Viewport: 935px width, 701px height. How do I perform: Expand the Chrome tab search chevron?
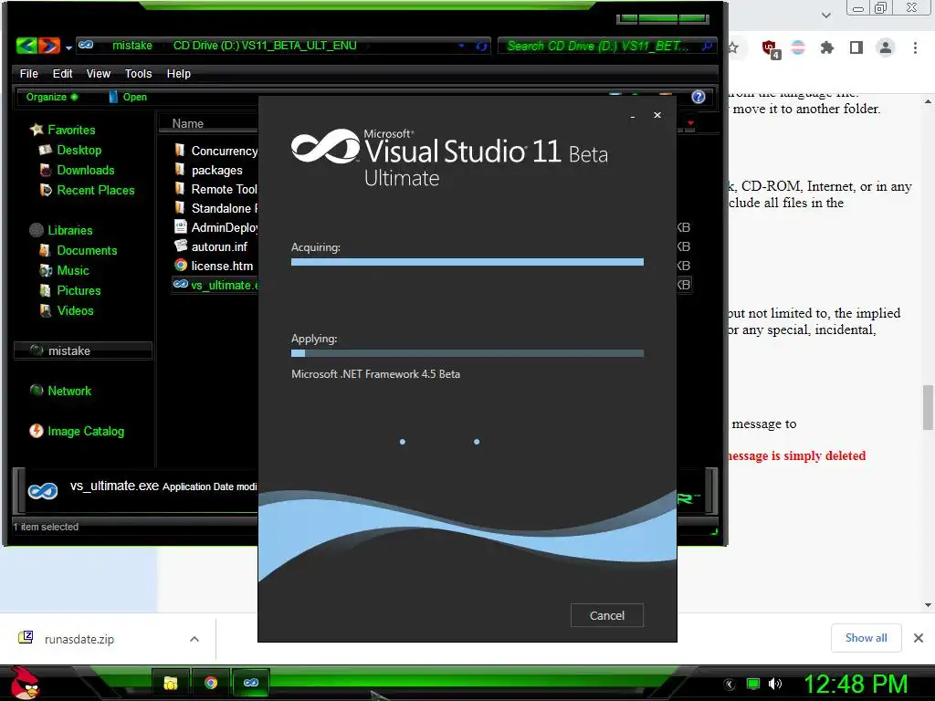point(825,15)
